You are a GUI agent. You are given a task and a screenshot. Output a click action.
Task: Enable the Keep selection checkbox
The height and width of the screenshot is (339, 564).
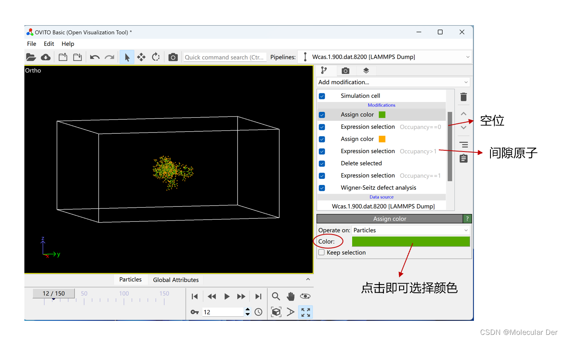pyautogui.click(x=321, y=252)
